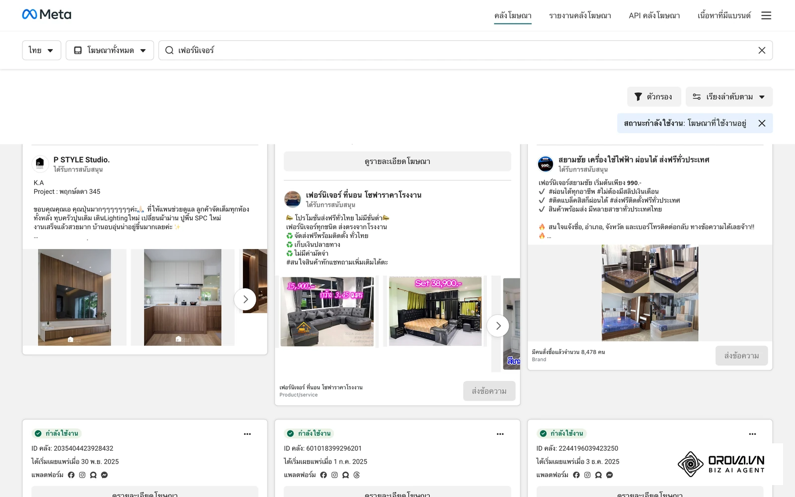
Task: Click the search magnifier icon
Action: pos(169,50)
